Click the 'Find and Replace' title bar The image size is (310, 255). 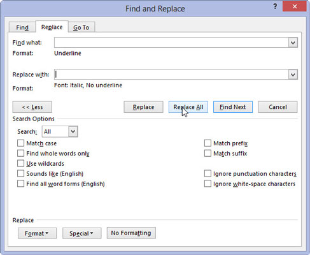(155, 9)
